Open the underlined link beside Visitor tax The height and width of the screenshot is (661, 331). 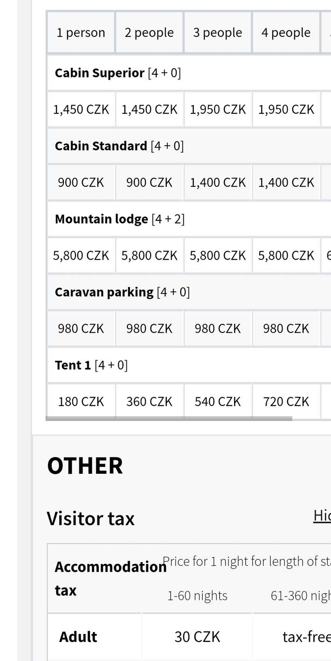coord(322,516)
